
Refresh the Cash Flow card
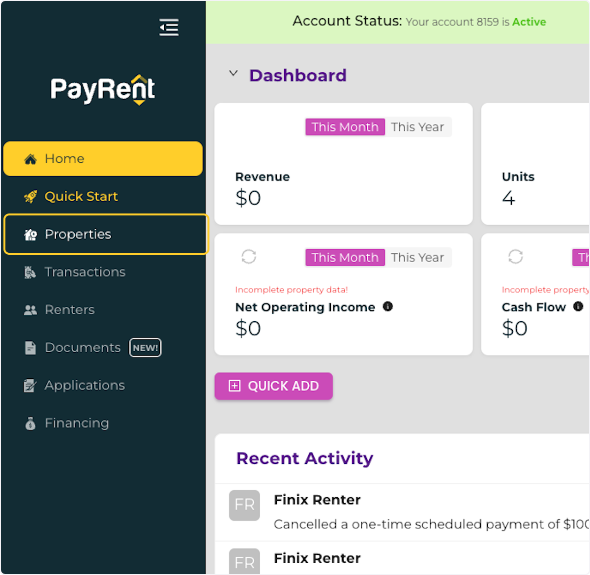click(x=515, y=256)
